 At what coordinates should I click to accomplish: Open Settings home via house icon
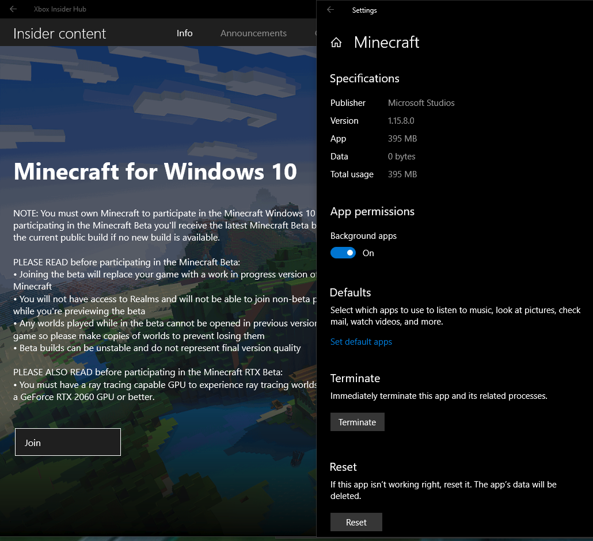click(336, 43)
